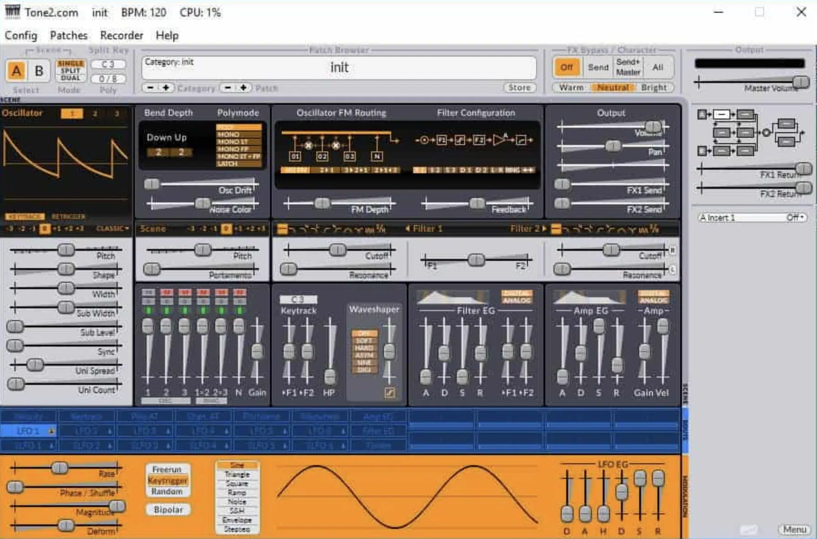Click the Store button
Image resolution: width=817 pixels, height=539 pixels.
[519, 88]
